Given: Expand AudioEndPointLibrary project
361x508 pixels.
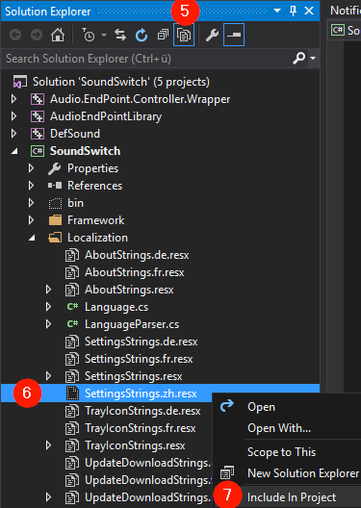Looking at the screenshot, I should pos(13,116).
